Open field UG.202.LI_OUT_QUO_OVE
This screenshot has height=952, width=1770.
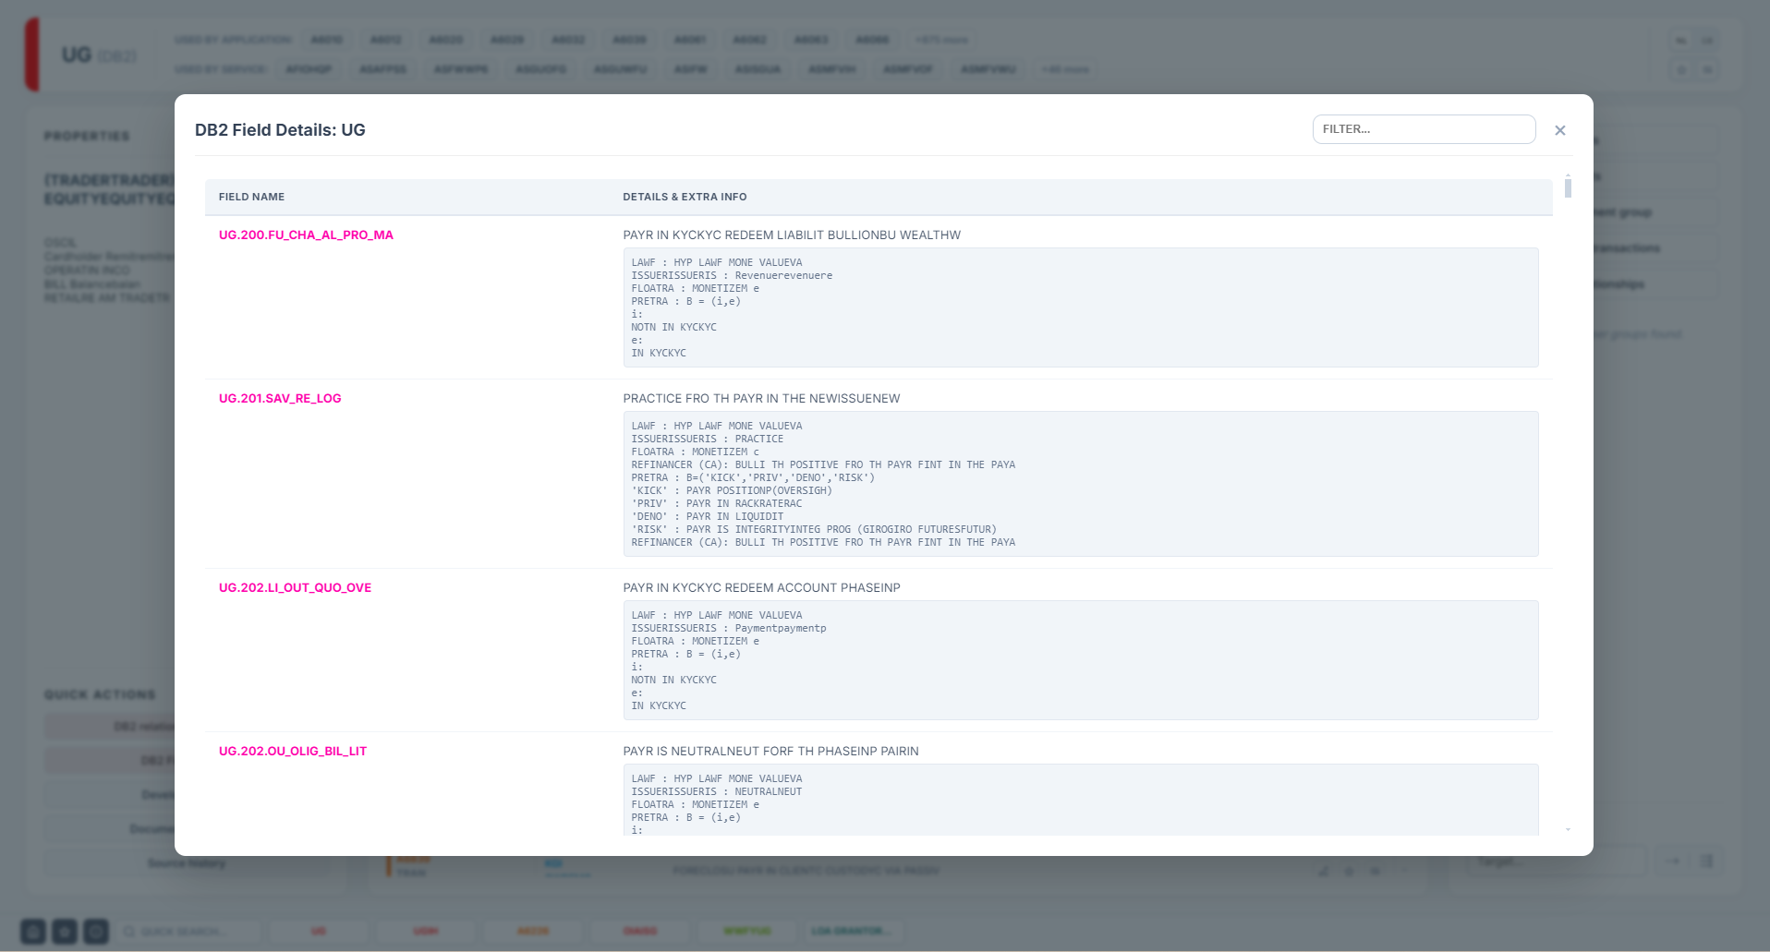click(x=295, y=587)
